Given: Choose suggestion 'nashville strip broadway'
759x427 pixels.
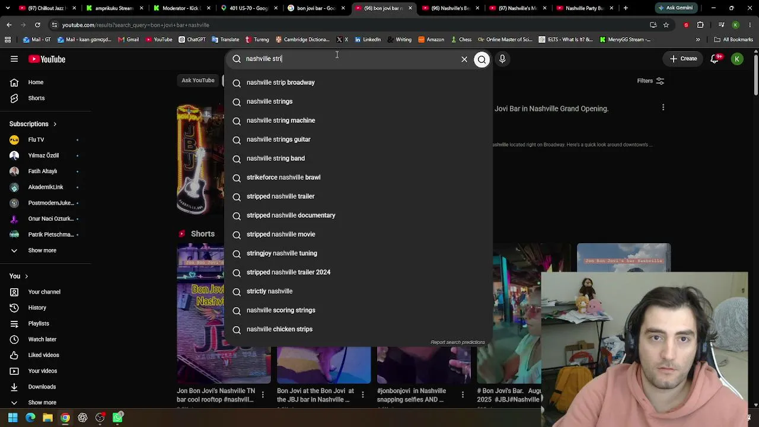Looking at the screenshot, I should [x=358, y=82].
